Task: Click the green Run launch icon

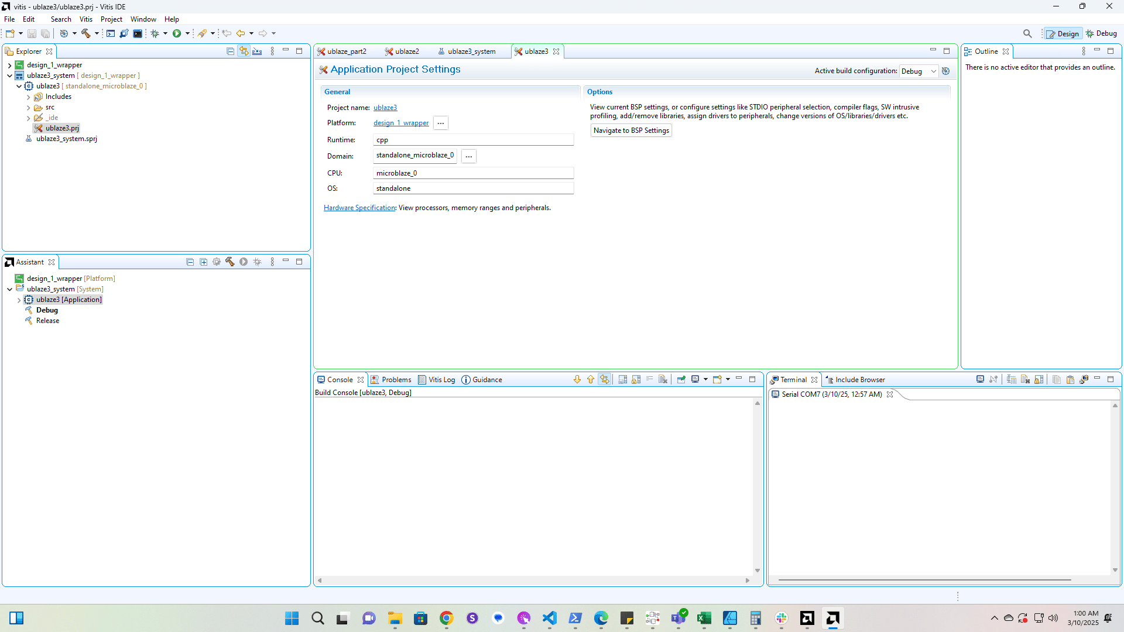Action: tap(177, 33)
